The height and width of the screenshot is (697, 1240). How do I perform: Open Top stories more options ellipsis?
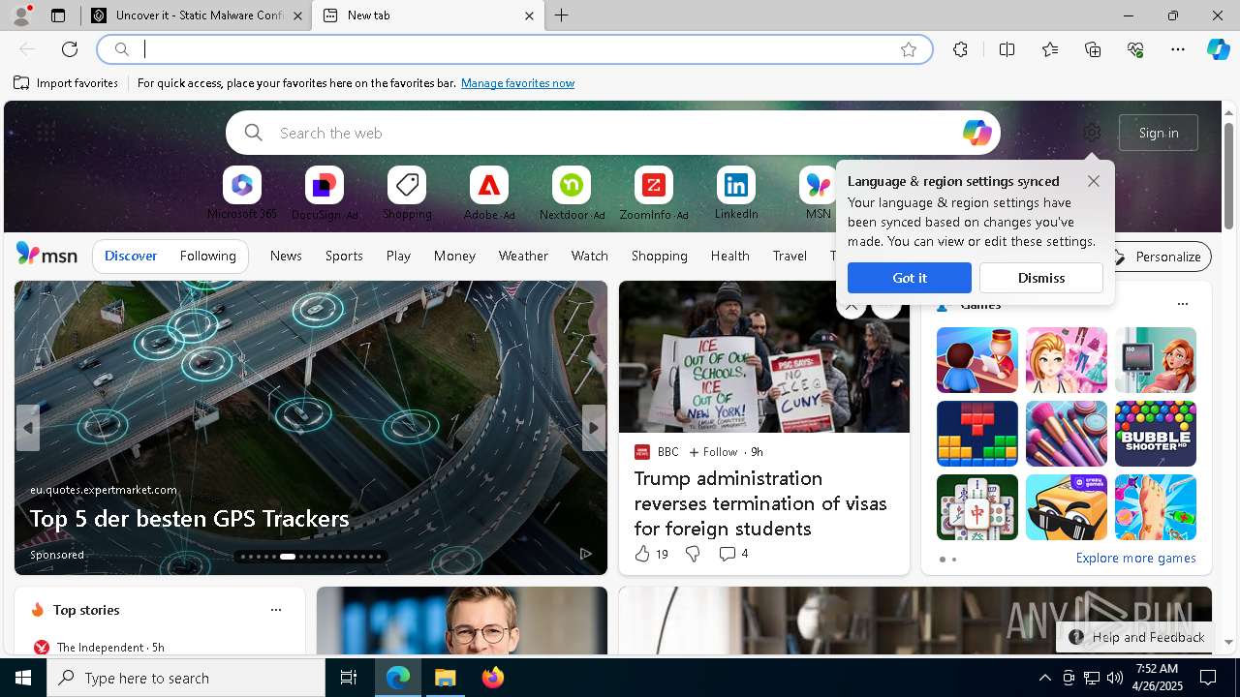tap(276, 610)
